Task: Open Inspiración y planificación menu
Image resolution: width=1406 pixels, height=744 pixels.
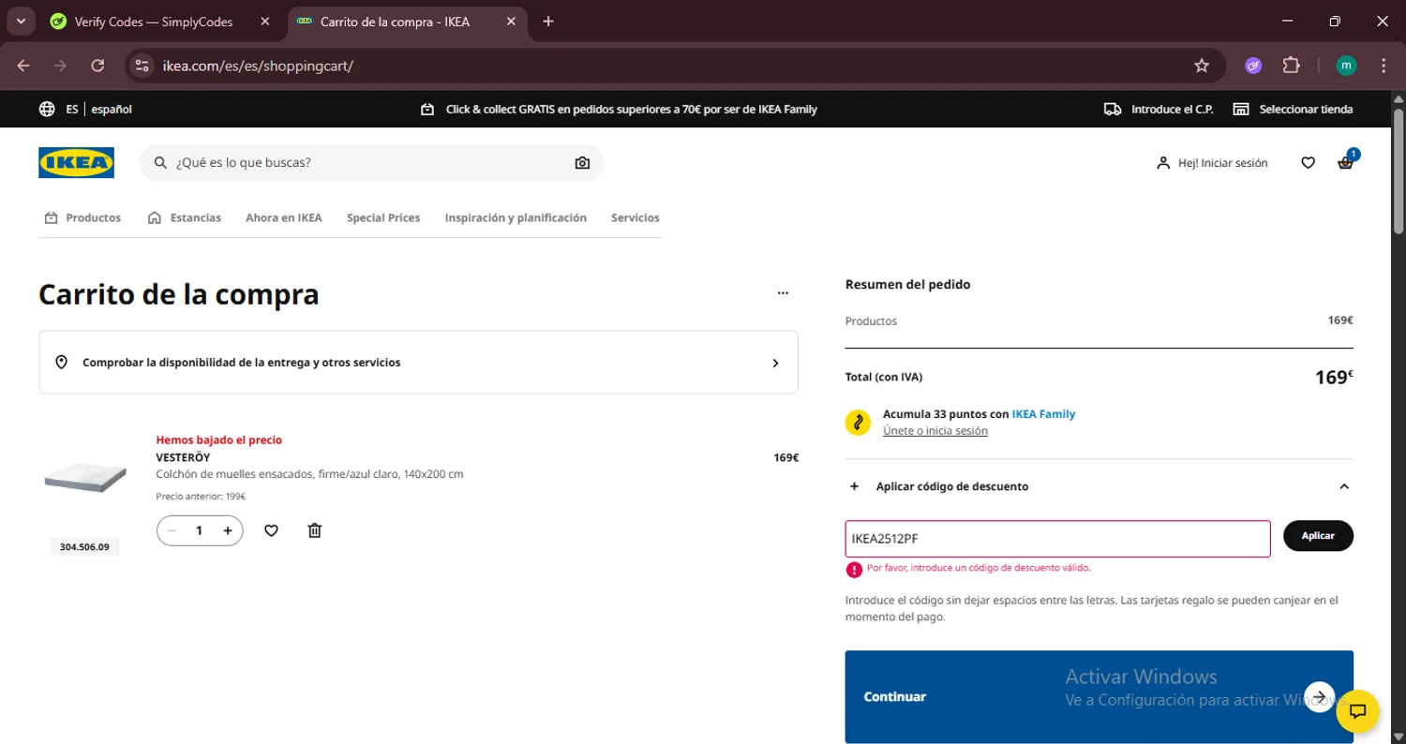Action: [516, 217]
